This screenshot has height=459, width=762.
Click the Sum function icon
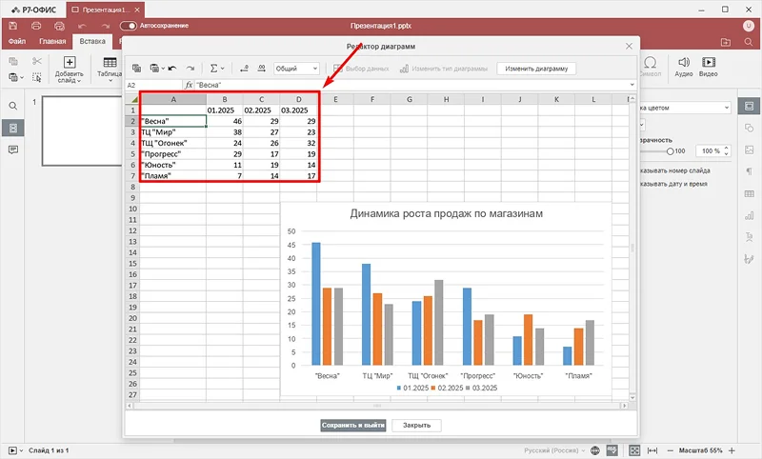[213, 69]
